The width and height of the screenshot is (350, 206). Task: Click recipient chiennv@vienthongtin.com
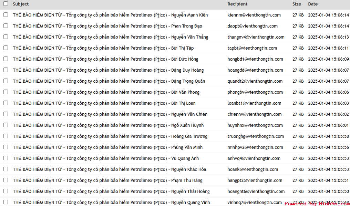[255, 114]
